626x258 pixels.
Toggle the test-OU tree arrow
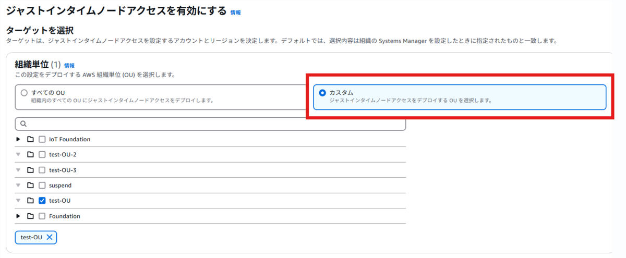tap(18, 201)
